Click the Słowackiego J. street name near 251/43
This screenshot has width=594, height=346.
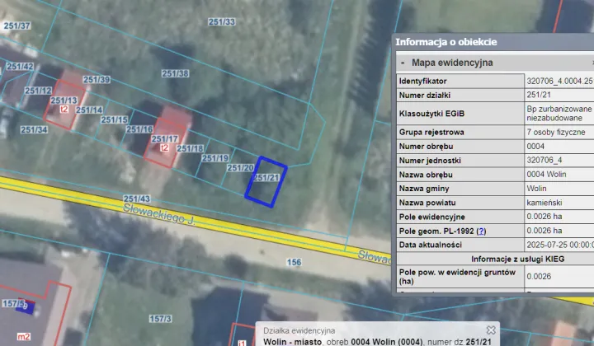[x=159, y=214]
